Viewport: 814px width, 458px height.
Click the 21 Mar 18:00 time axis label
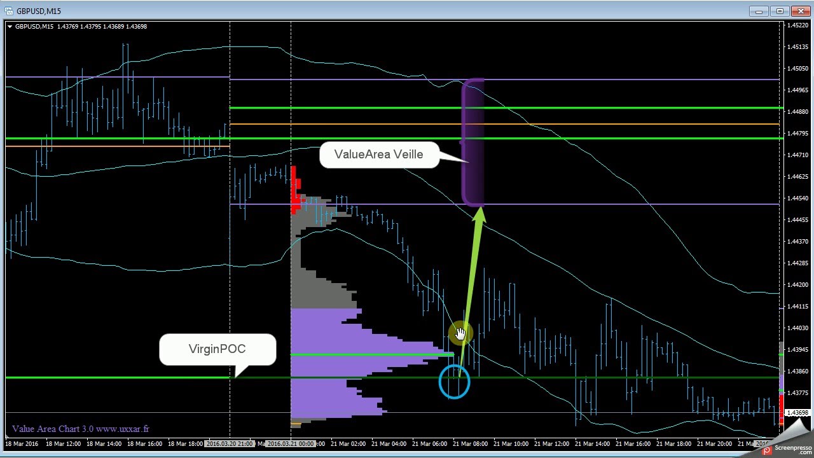point(674,443)
